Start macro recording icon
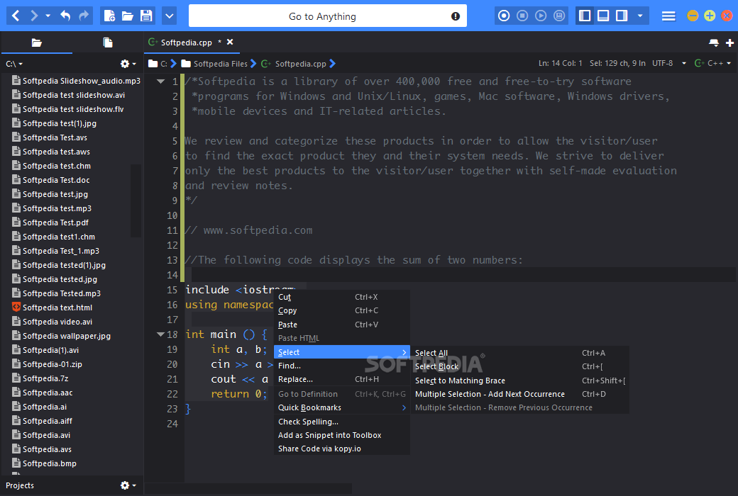Screen dimensions: 738x496 tap(504, 16)
